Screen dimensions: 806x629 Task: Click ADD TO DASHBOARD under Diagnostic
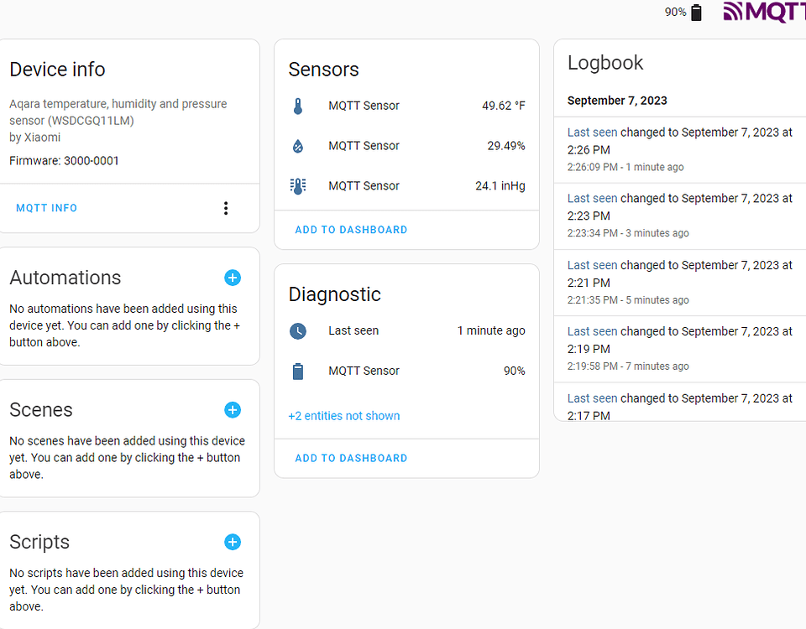pyautogui.click(x=351, y=458)
